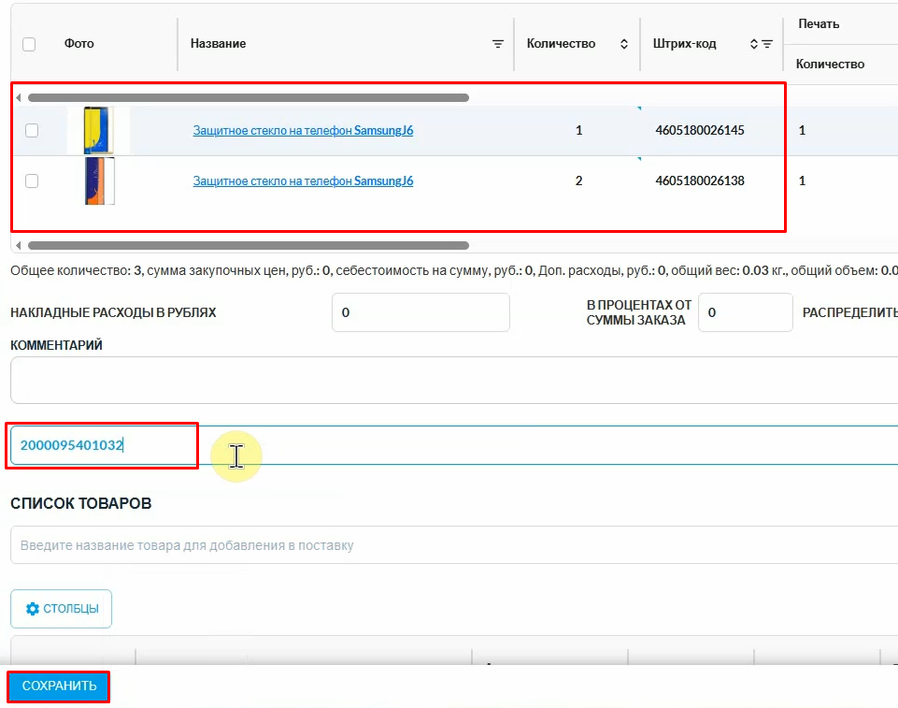Viewport: 898px width, 708px height.
Task: Open the Столбцы columns settings button
Action: point(62,609)
